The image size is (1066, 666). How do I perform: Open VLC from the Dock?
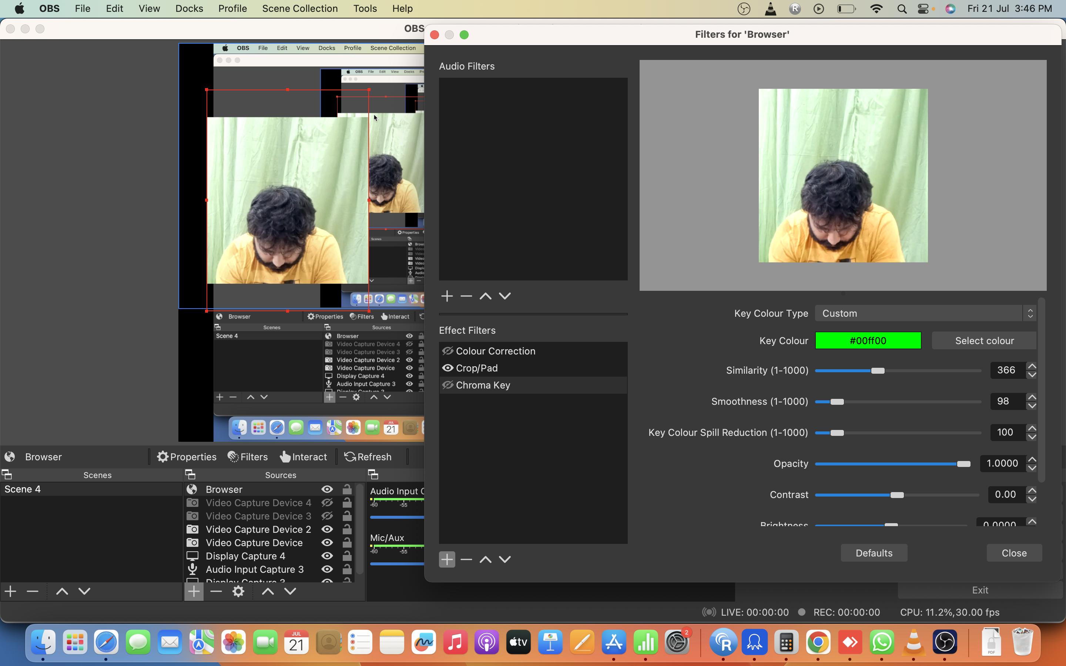(x=914, y=643)
